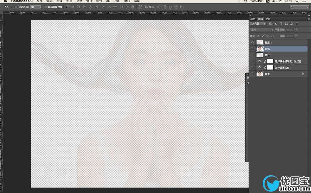Enable the 显示变换控件 checkbox
The width and height of the screenshot is (311, 193).
click(45, 7)
